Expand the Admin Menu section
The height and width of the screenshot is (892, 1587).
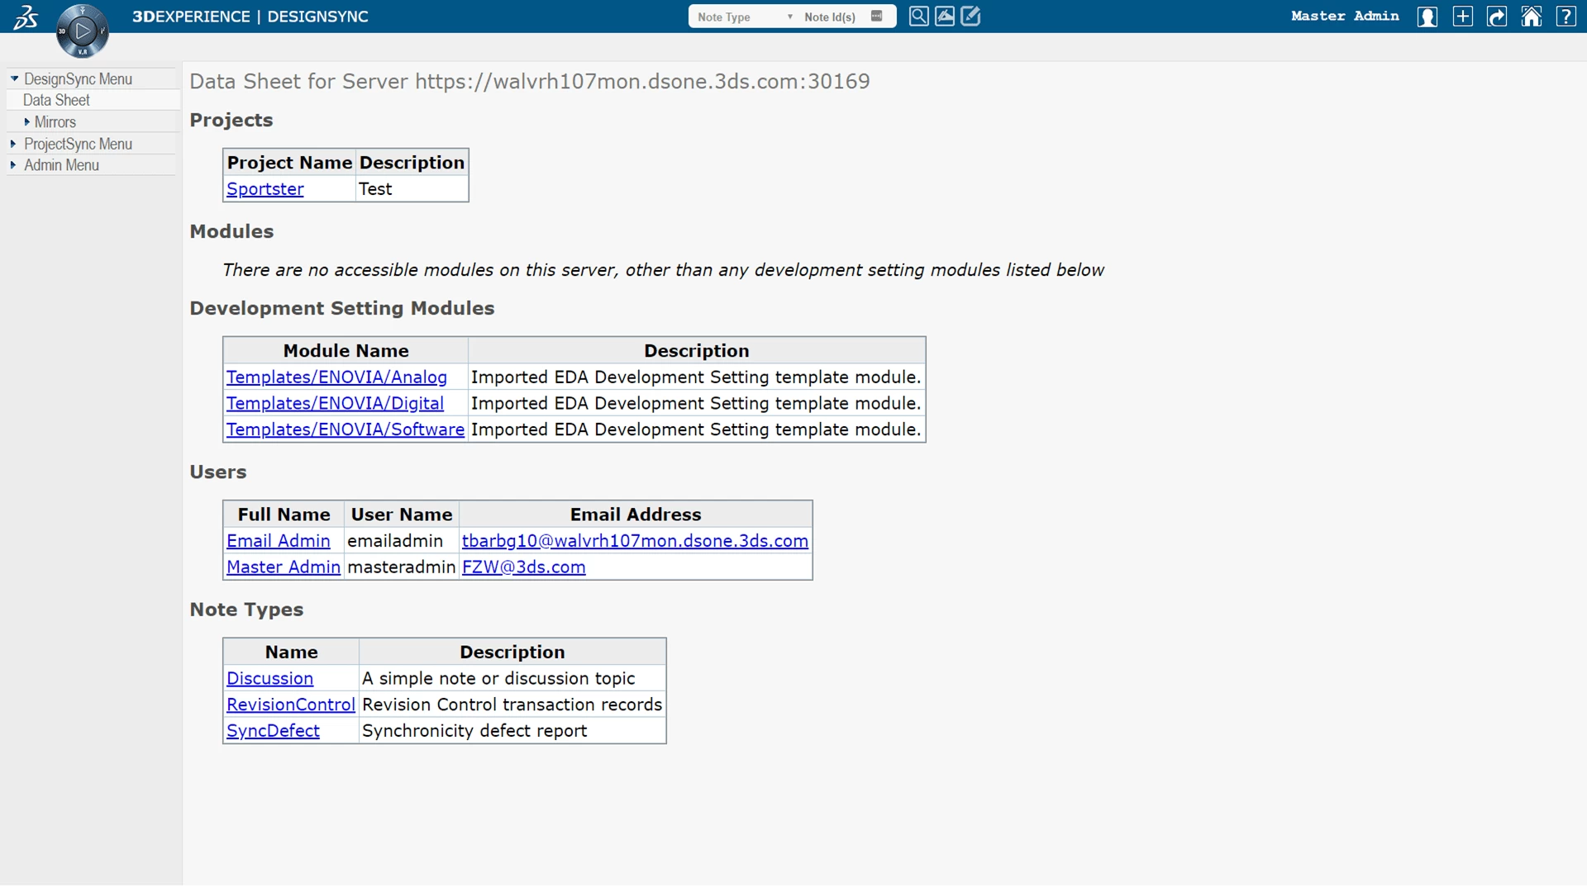pyautogui.click(x=13, y=165)
